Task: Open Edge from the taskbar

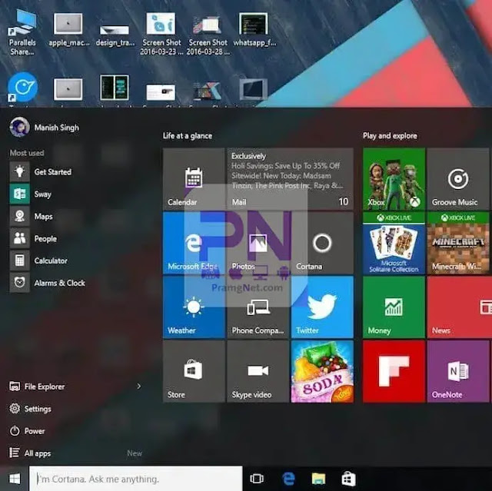Action: (x=289, y=479)
